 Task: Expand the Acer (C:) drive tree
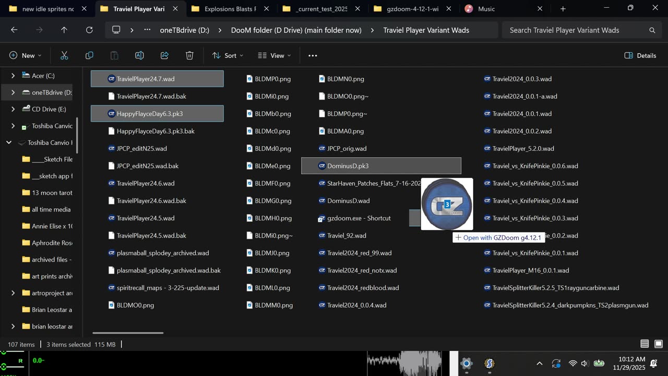(x=13, y=76)
